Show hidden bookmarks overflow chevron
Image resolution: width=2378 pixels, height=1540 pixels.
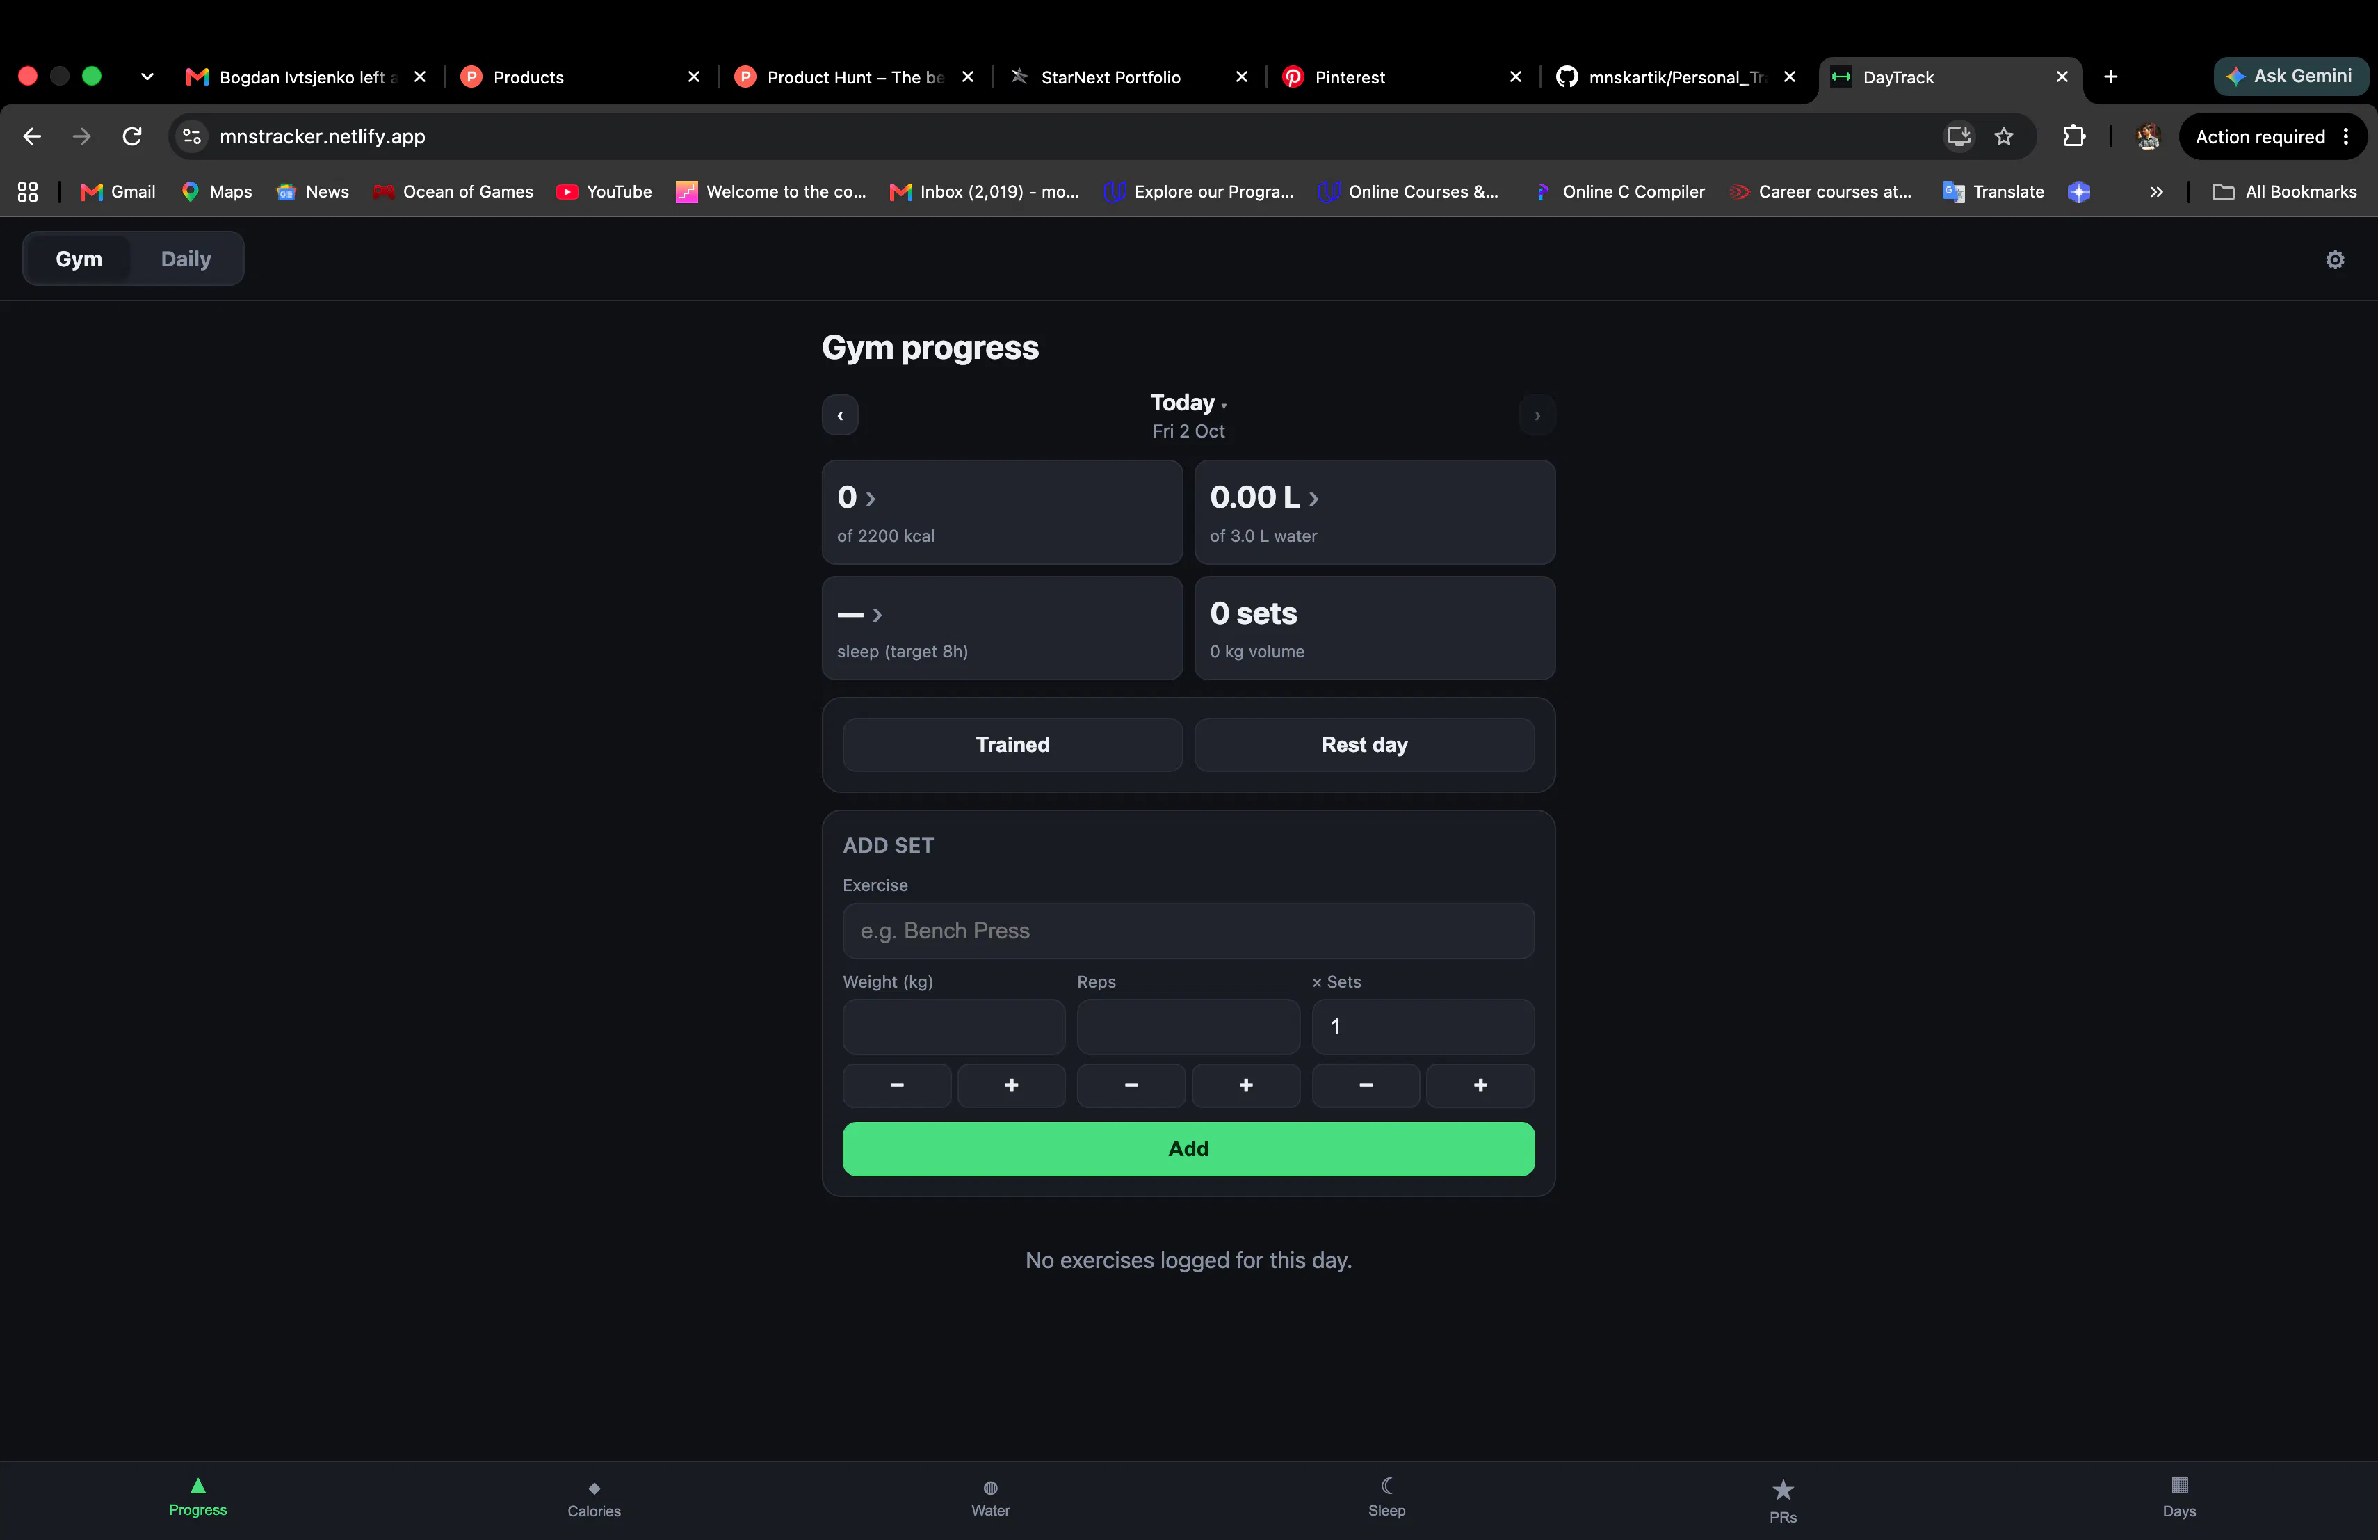pos(2156,192)
